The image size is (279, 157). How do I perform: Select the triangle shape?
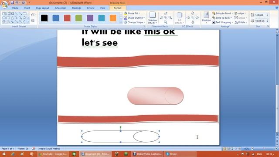click(x=12, y=18)
